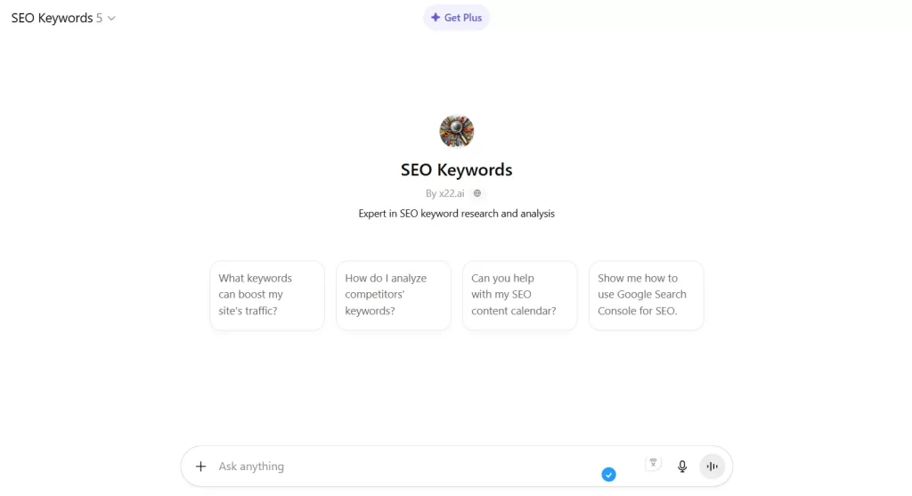Click the sparkle icon on Get Plus
Viewport: 912px width, 496px height.
[x=436, y=18]
